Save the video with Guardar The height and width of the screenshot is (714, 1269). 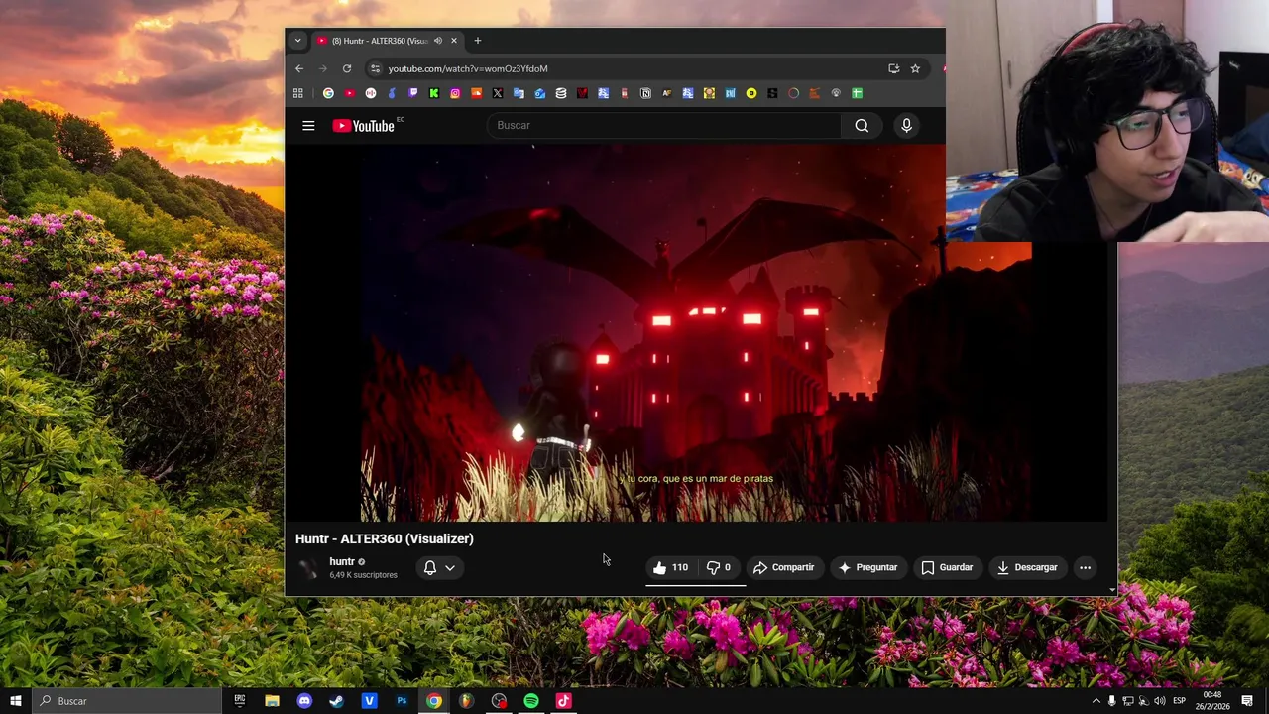[947, 567]
